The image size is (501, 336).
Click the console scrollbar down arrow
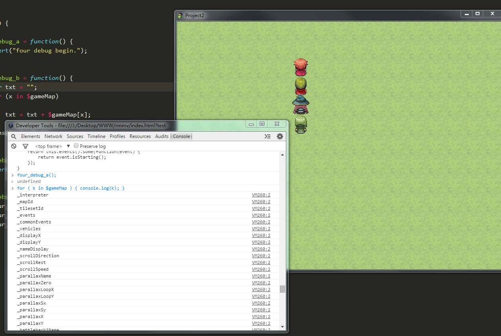pos(283,327)
